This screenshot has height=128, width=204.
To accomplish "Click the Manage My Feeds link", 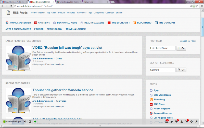I will point(188,41).
